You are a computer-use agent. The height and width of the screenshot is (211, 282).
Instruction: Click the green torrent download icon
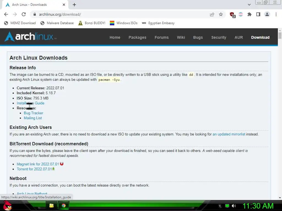pos(53,169)
